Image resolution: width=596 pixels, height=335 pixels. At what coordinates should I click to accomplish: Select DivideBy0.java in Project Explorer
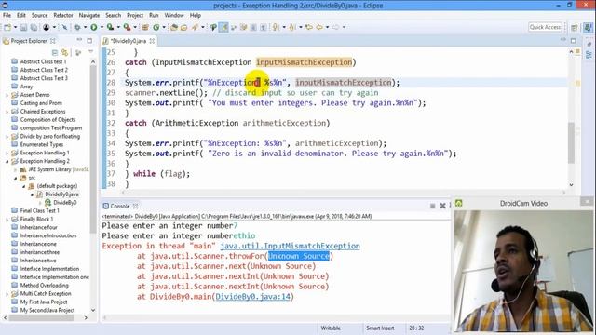[x=61, y=194]
